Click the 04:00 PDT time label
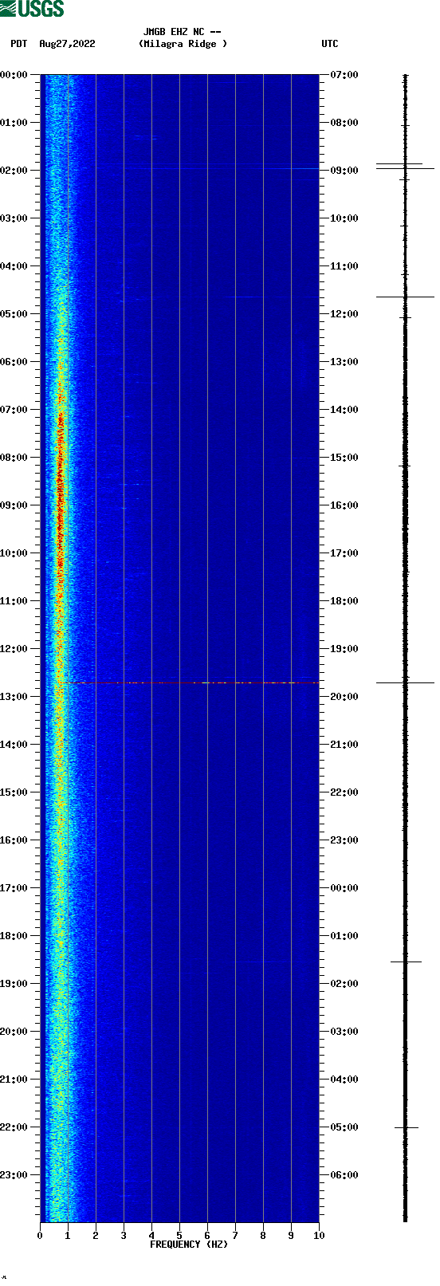The height and width of the screenshot is (1286, 440). click(x=14, y=266)
